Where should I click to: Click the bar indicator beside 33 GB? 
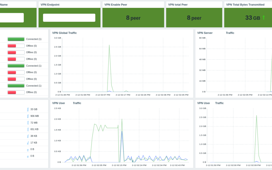tap(28, 109)
